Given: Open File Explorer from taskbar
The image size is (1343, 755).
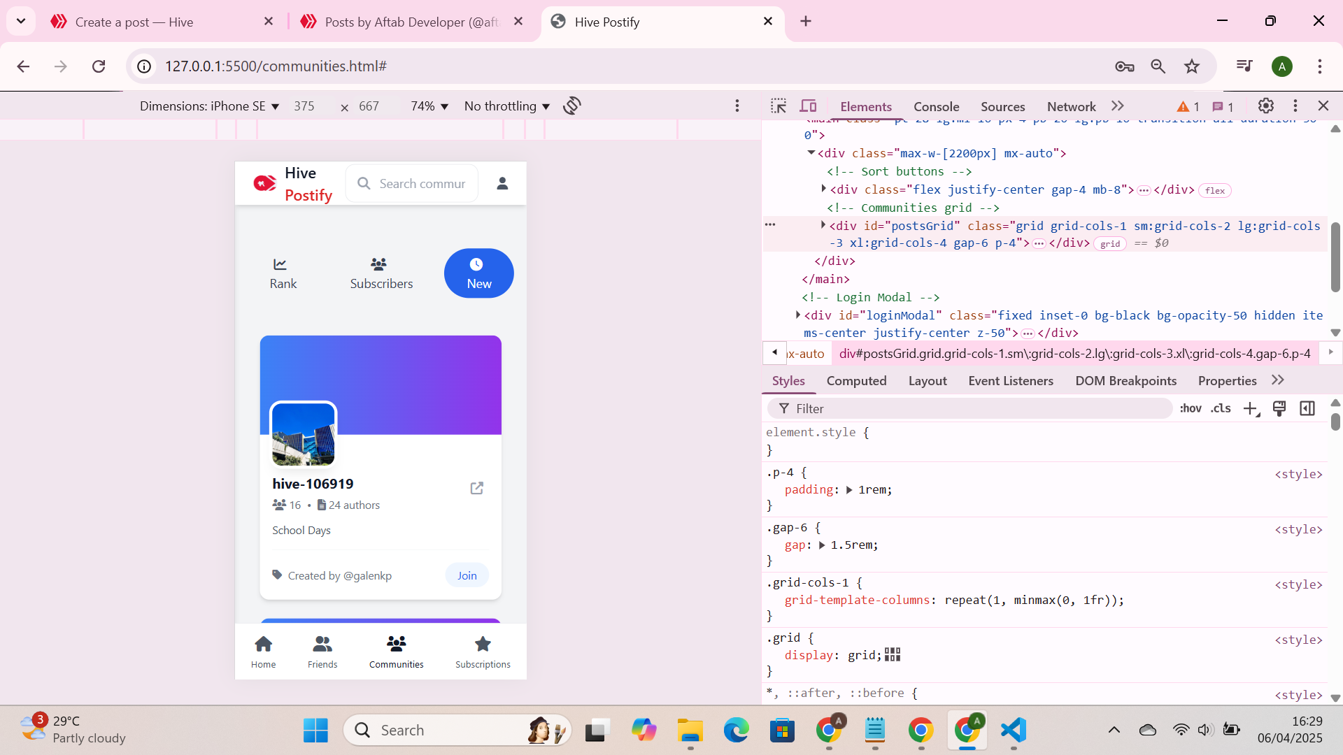Looking at the screenshot, I should coord(690,730).
